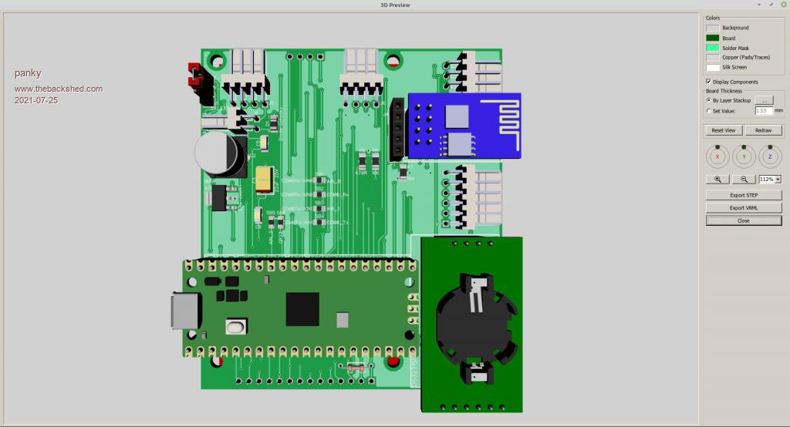
Task: Click Export VRML button
Action: pos(744,208)
